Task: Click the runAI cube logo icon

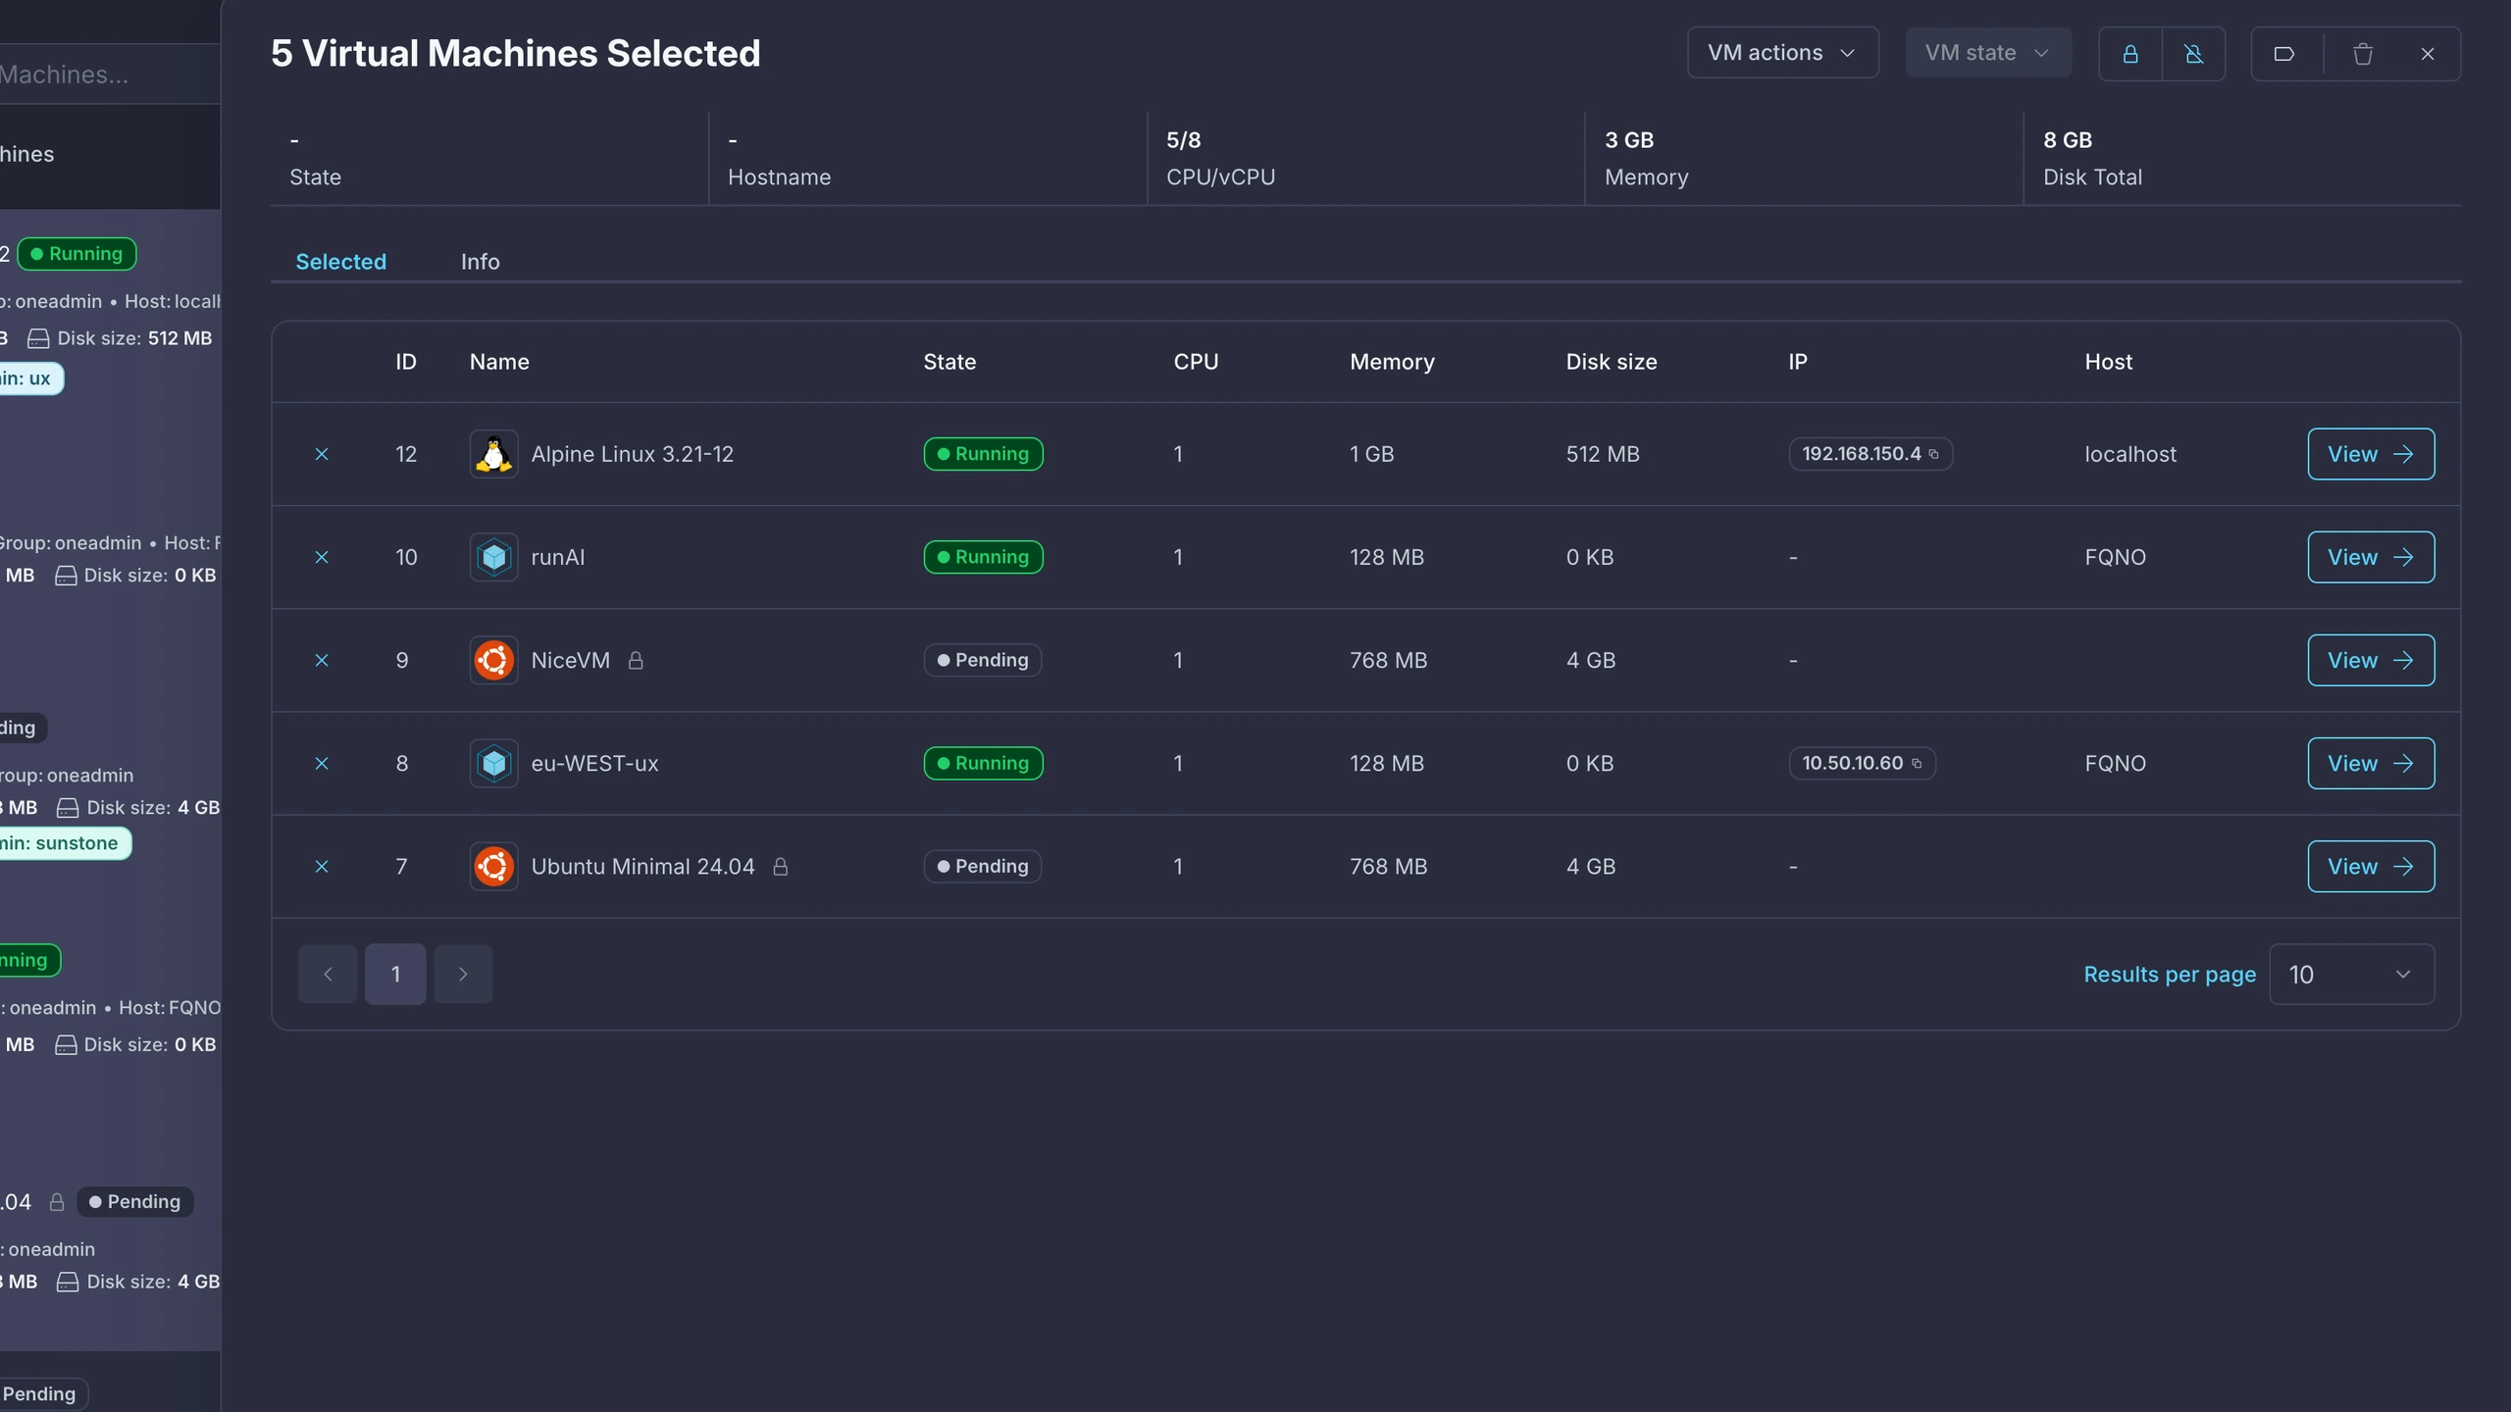Action: click(x=494, y=557)
